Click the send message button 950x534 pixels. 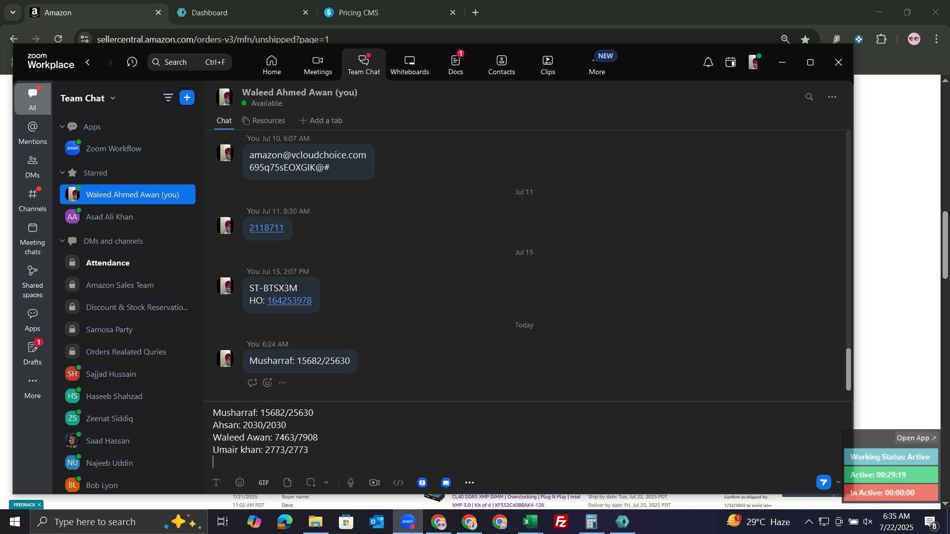[824, 482]
